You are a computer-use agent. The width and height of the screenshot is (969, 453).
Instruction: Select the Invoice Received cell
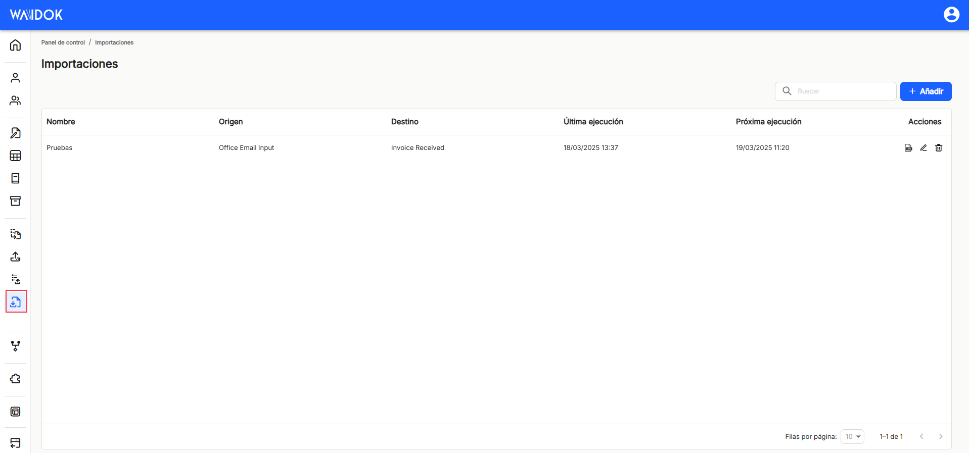tap(418, 147)
